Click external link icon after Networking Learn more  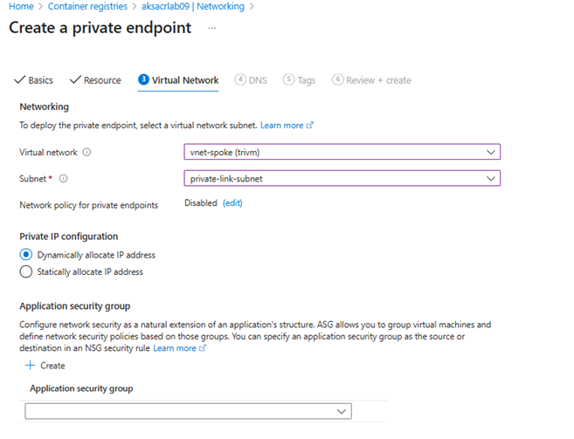pyautogui.click(x=310, y=126)
